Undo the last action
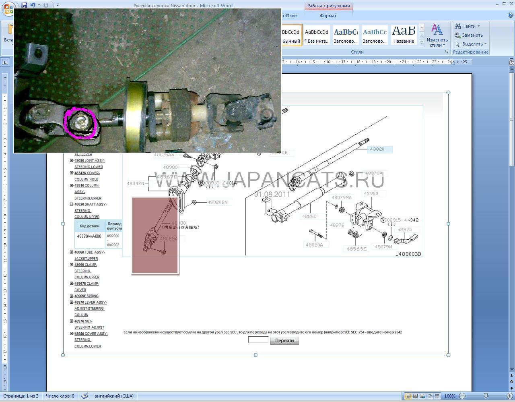Viewport: 515px width, 402px height. pyautogui.click(x=33, y=5)
